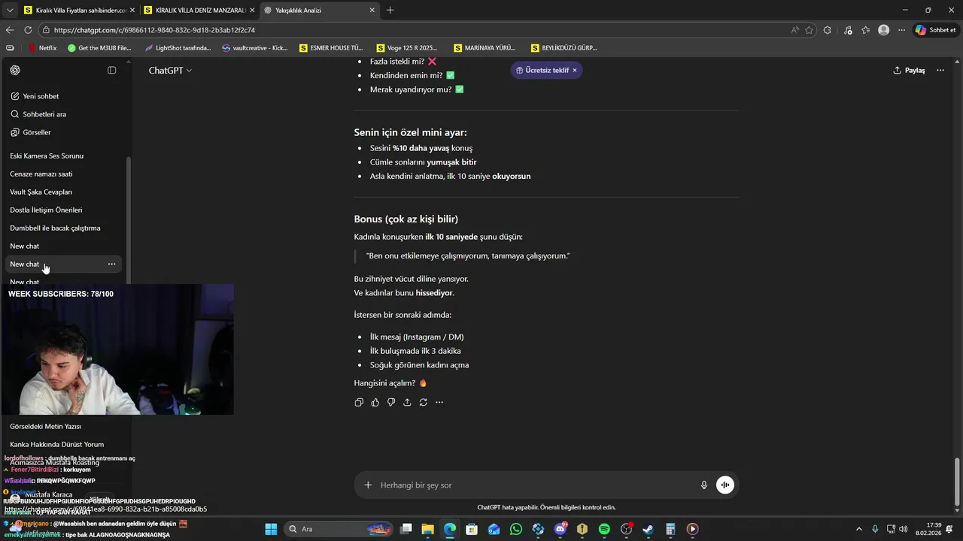This screenshot has width=963, height=541.
Task: Start dictation with microphone icon
Action: [x=704, y=485]
